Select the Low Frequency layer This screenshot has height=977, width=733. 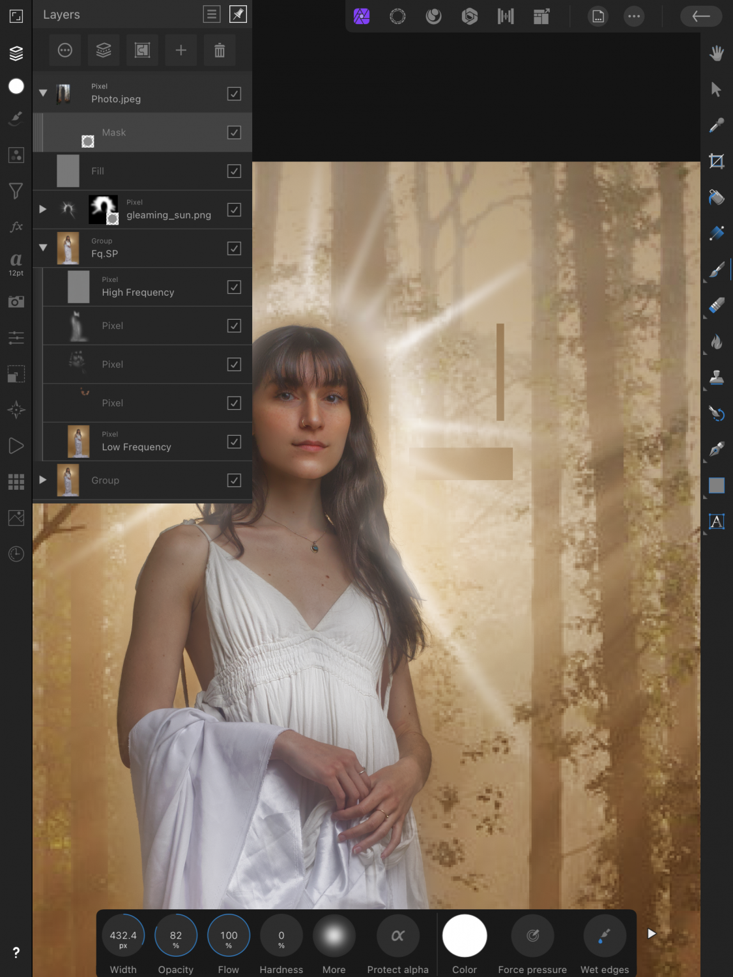pyautogui.click(x=147, y=442)
